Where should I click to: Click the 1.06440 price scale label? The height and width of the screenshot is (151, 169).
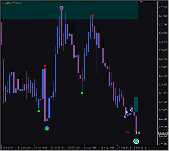click(x=163, y=42)
